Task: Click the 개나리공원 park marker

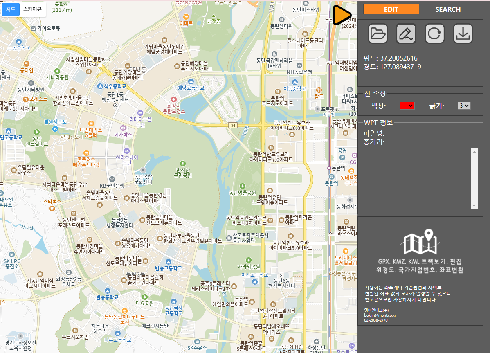Action: tap(57, 71)
